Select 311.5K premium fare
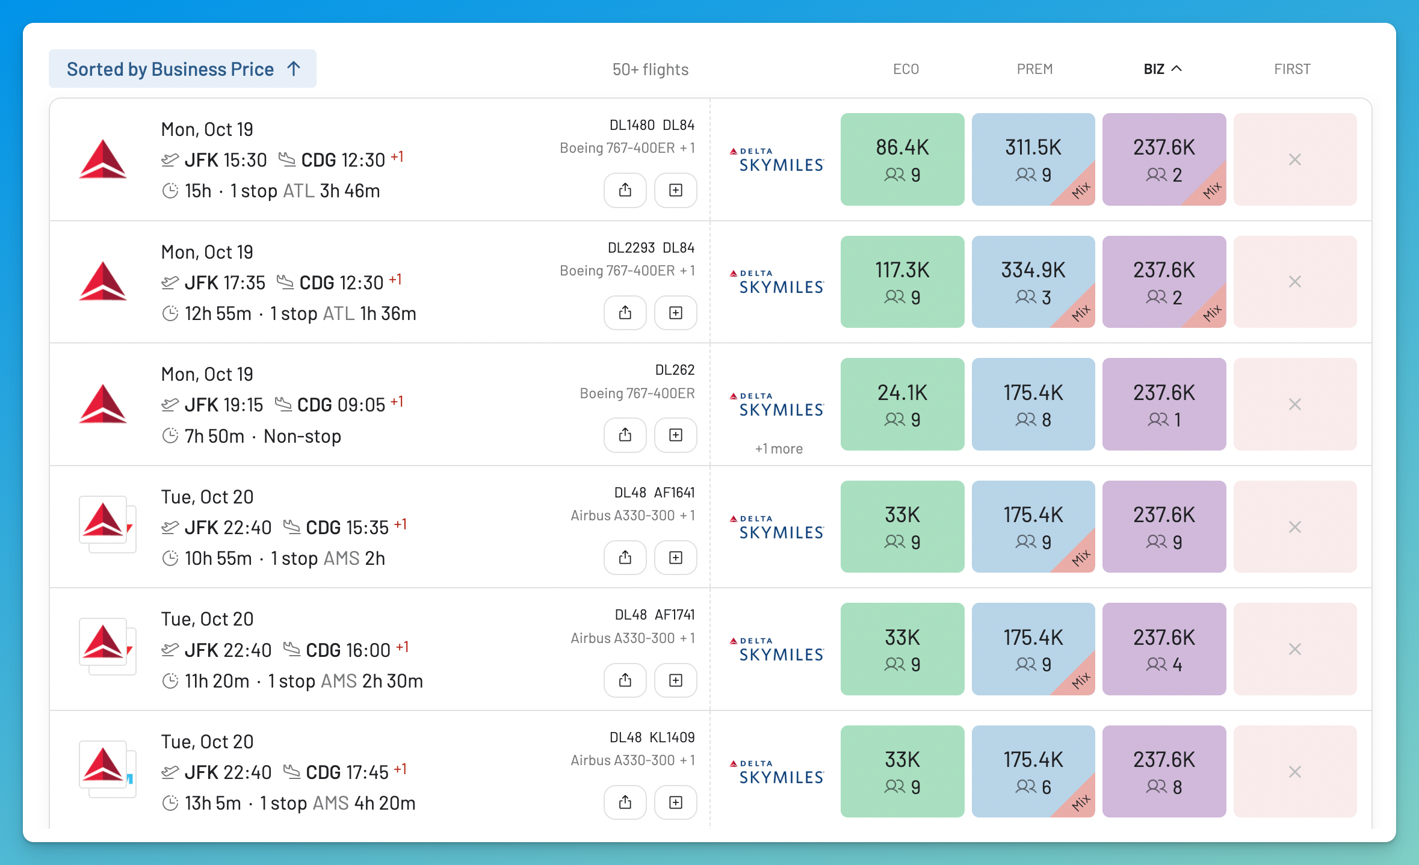 pyautogui.click(x=1033, y=159)
